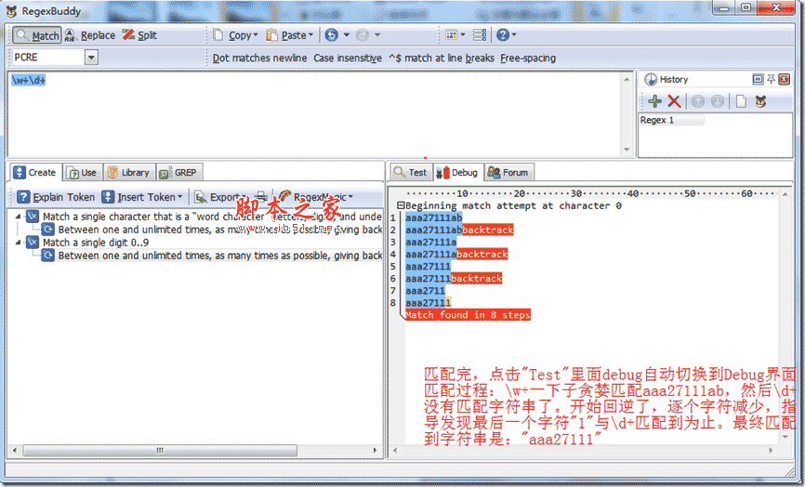This screenshot has width=805, height=487.
Task: Toggle Case insensitive option
Action: point(348,58)
